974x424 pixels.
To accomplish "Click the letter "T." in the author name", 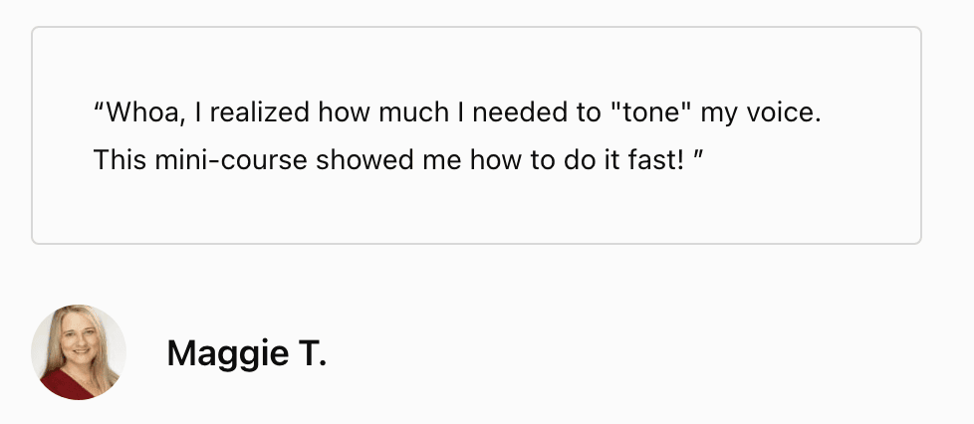I will [x=311, y=353].
